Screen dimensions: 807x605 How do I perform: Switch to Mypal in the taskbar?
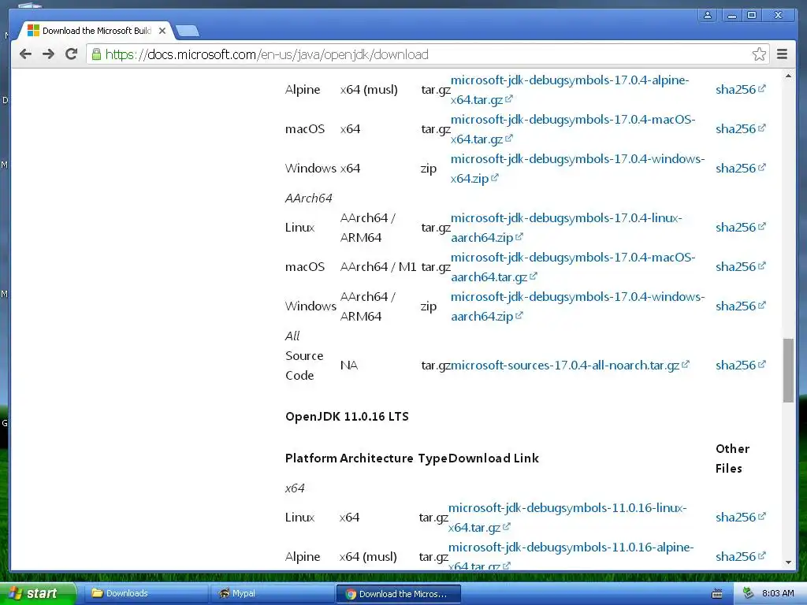(x=272, y=594)
